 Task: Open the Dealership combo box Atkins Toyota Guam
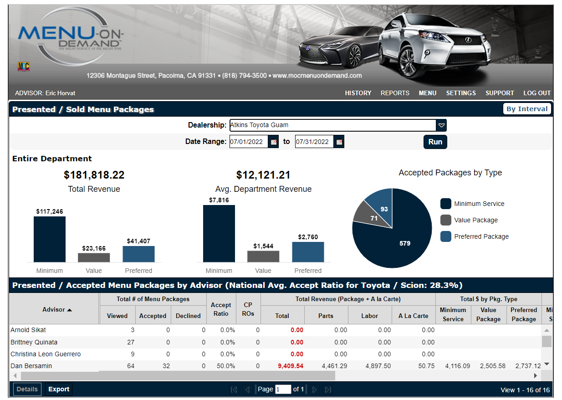[x=337, y=125]
